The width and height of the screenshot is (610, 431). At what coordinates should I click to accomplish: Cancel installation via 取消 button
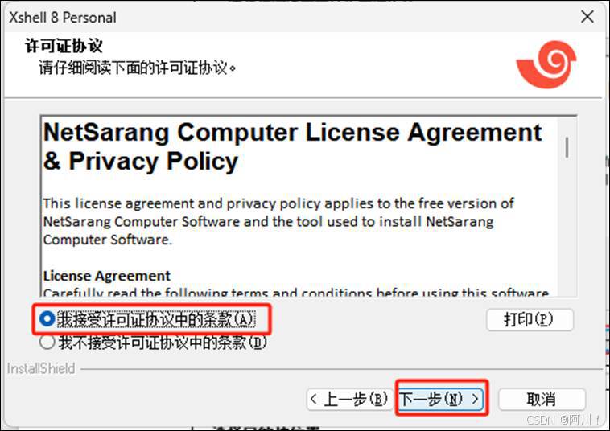click(x=542, y=399)
